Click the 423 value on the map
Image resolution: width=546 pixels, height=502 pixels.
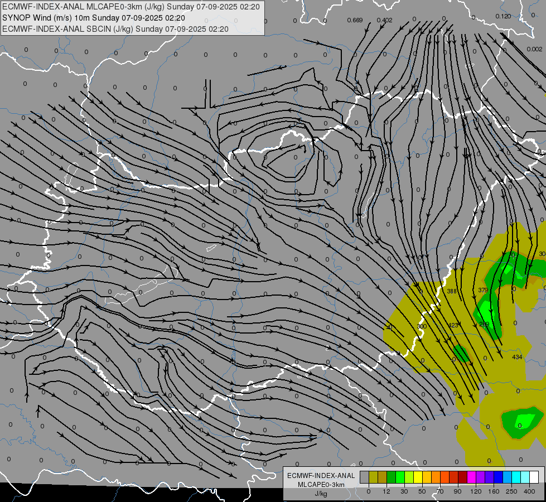point(453,325)
